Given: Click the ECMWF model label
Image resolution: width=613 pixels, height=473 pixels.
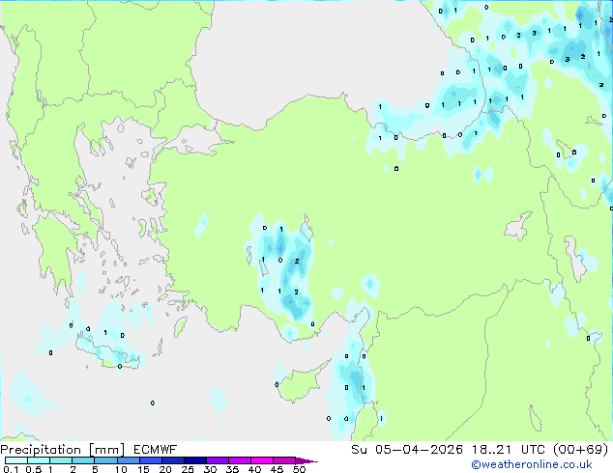Looking at the screenshot, I should point(156,450).
